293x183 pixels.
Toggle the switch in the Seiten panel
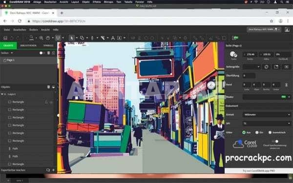(x=42, y=53)
